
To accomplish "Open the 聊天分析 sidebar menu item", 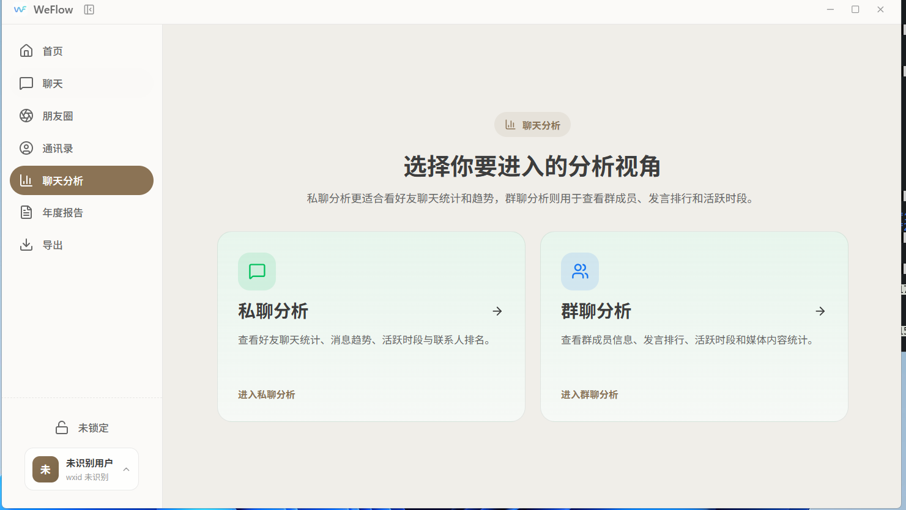I will (x=81, y=180).
